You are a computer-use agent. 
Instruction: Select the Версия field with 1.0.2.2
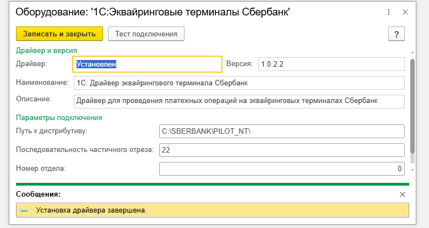tap(330, 64)
